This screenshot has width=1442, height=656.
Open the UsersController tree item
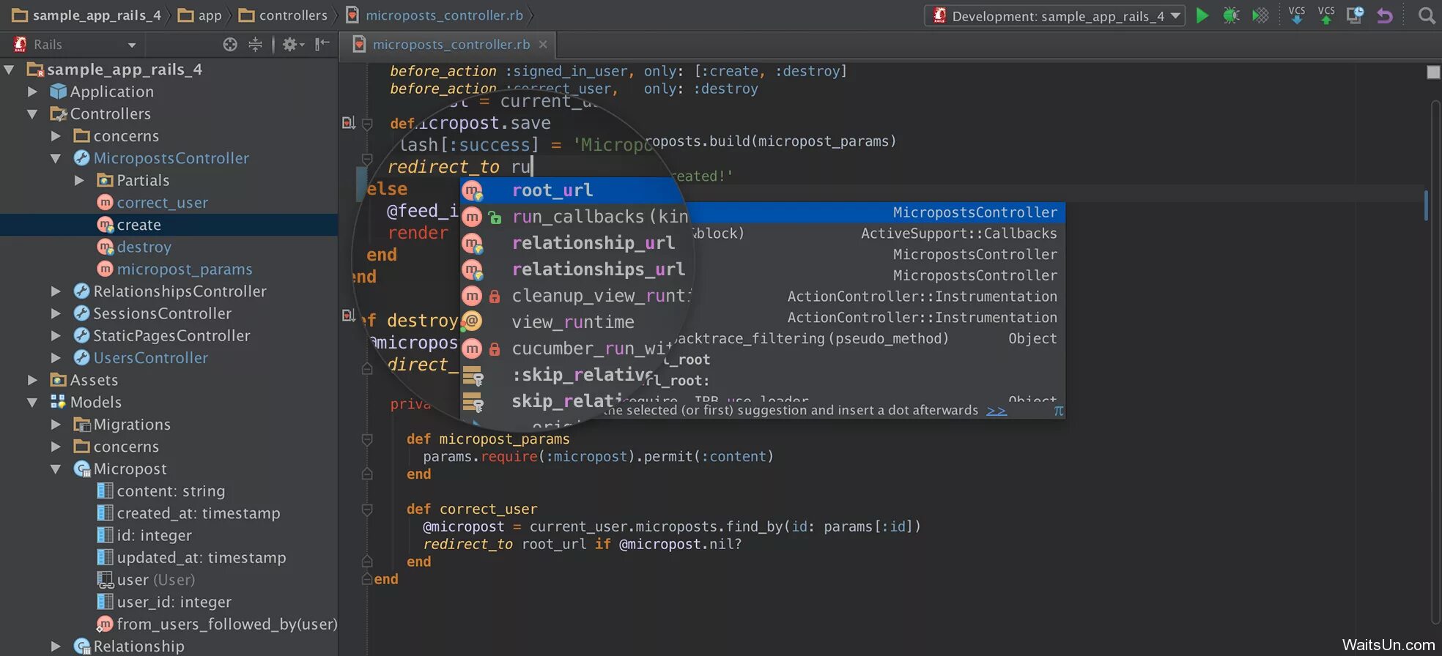pyautogui.click(x=151, y=358)
